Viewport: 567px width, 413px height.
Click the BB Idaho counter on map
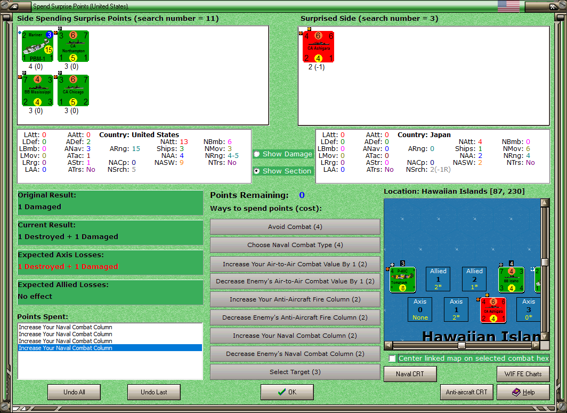[x=511, y=280]
